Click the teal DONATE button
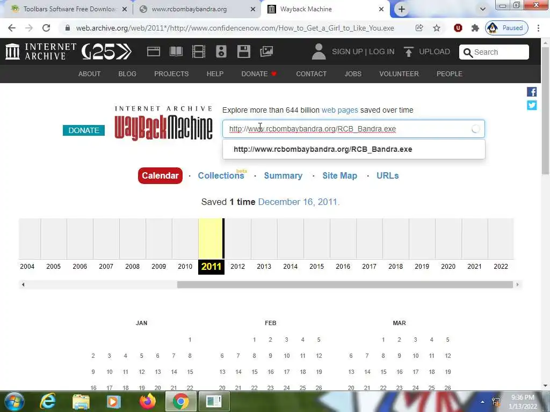 84,130
